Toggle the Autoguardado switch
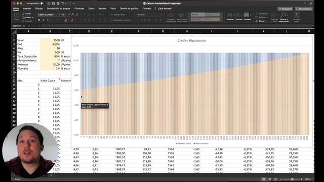The width and height of the screenshot is (324, 182). pos(42,4)
